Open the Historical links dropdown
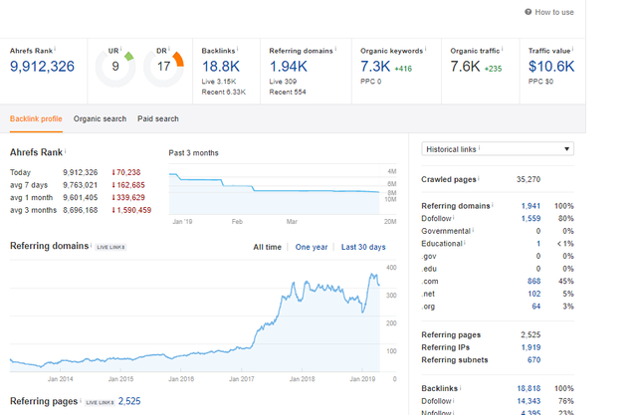637x415 pixels. coord(498,149)
